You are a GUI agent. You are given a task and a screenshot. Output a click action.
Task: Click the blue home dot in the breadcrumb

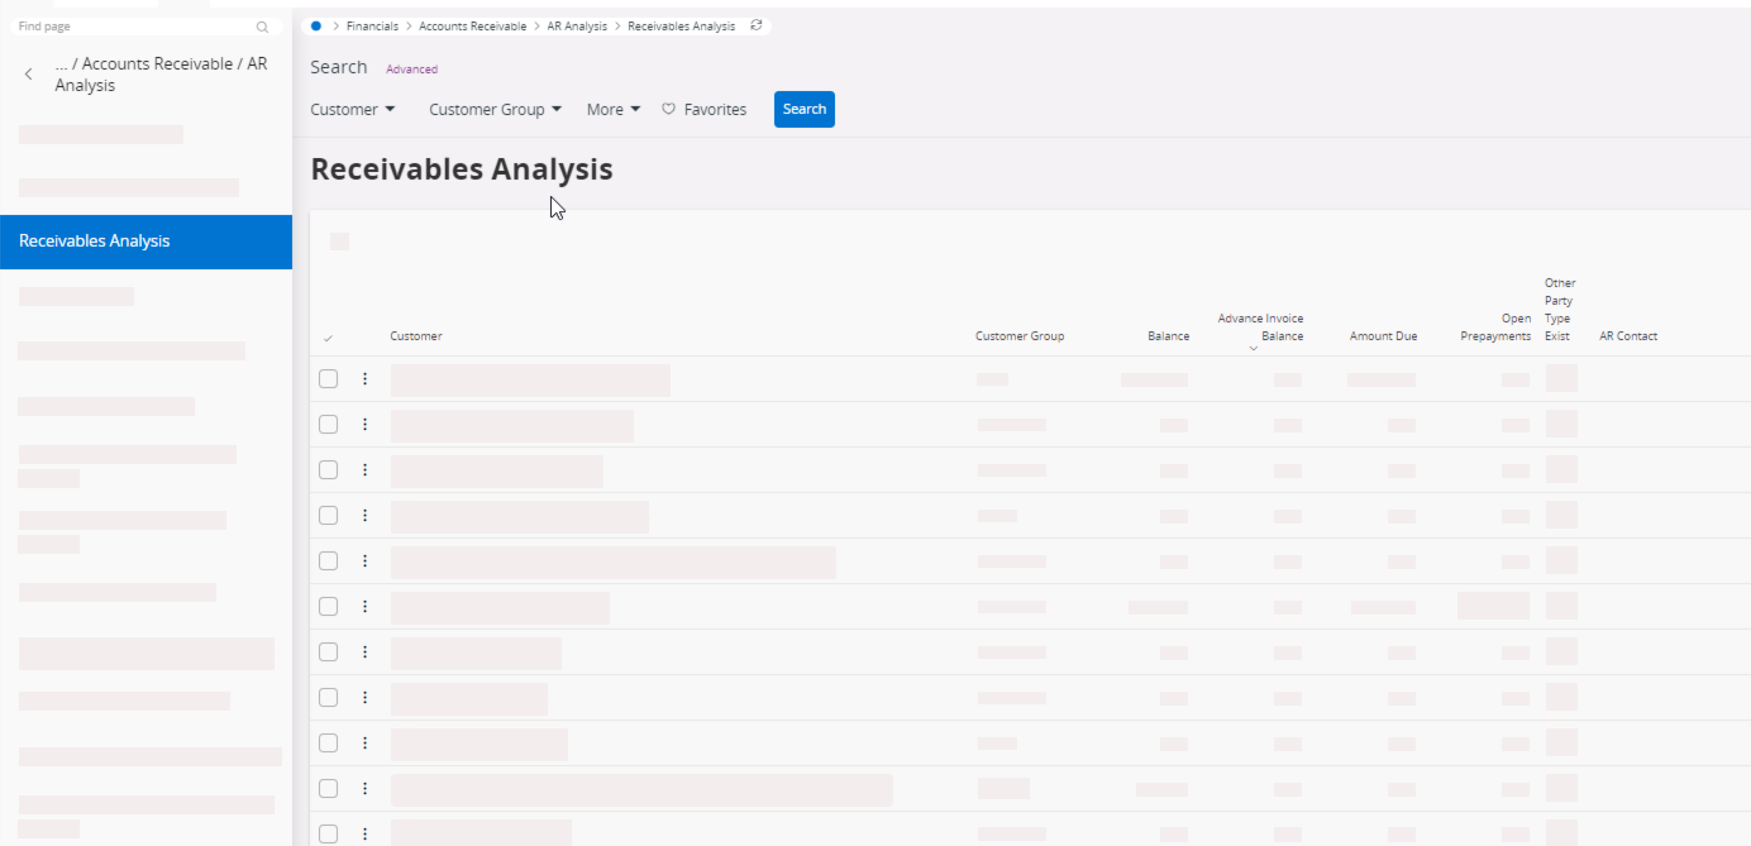pyautogui.click(x=316, y=26)
